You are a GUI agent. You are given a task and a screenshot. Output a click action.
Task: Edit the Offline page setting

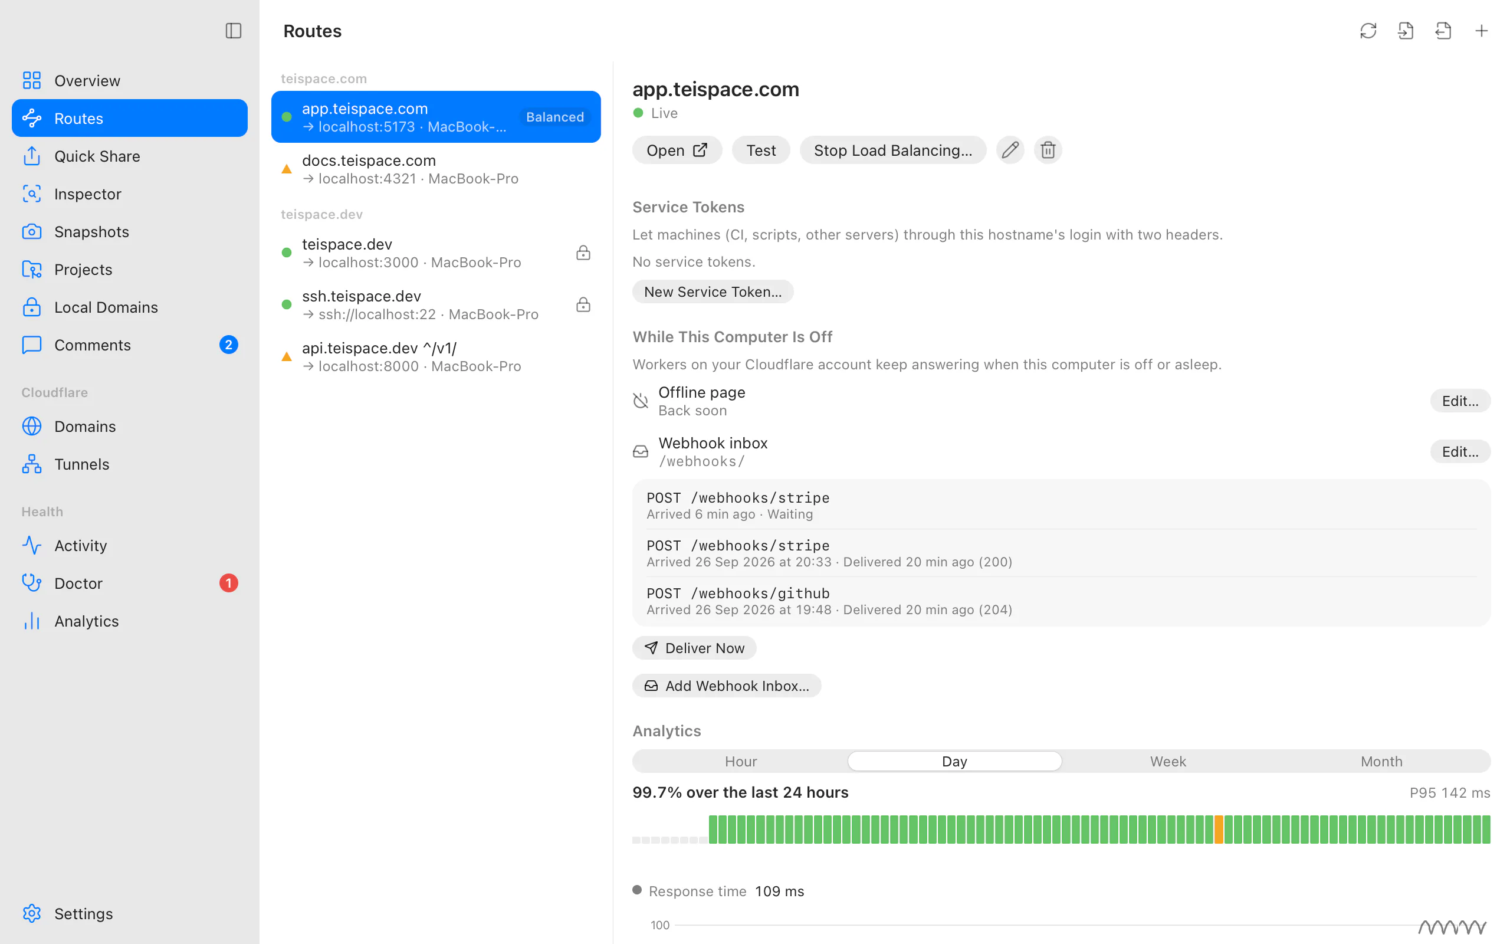click(x=1460, y=401)
